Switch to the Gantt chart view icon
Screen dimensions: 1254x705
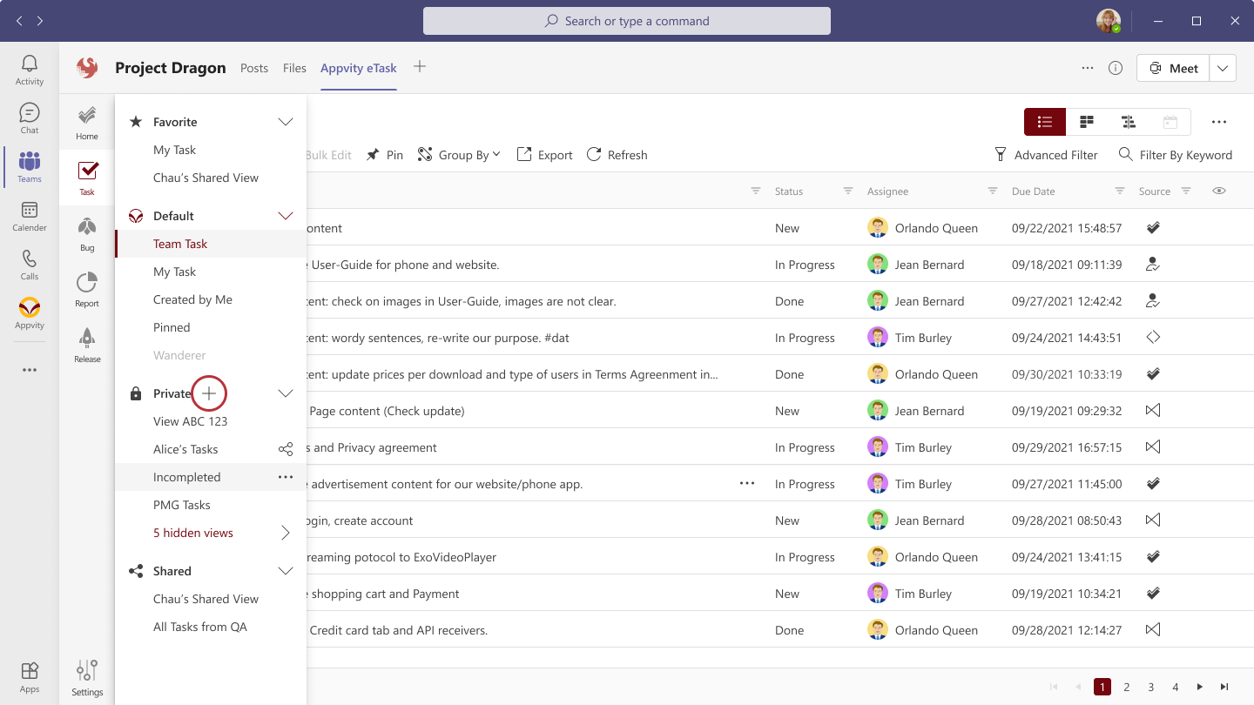[1129, 122]
